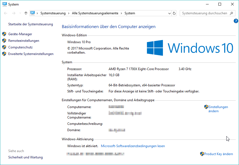Select 'AMD Ryzen 7 1700X Eight-Core Processor' text
Viewport: 239px width, 165px height.
tap(139, 69)
